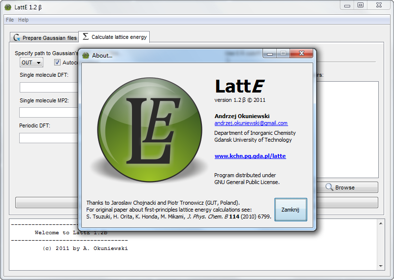Click the log scrollbar up arrow
This screenshot has width=394, height=280.
click(381, 223)
